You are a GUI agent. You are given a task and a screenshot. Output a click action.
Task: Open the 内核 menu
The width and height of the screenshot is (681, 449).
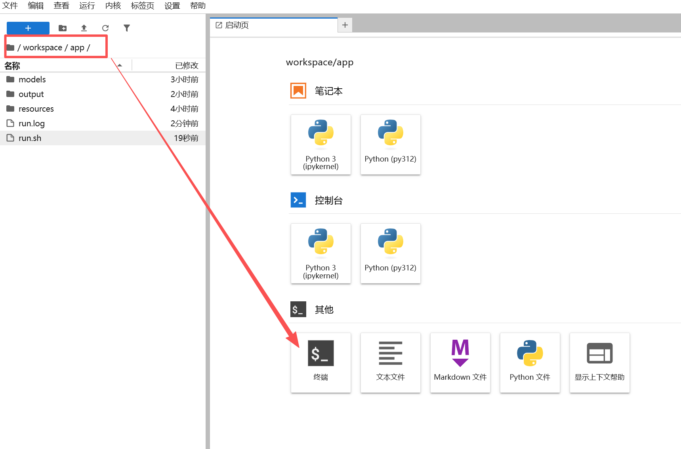point(113,6)
